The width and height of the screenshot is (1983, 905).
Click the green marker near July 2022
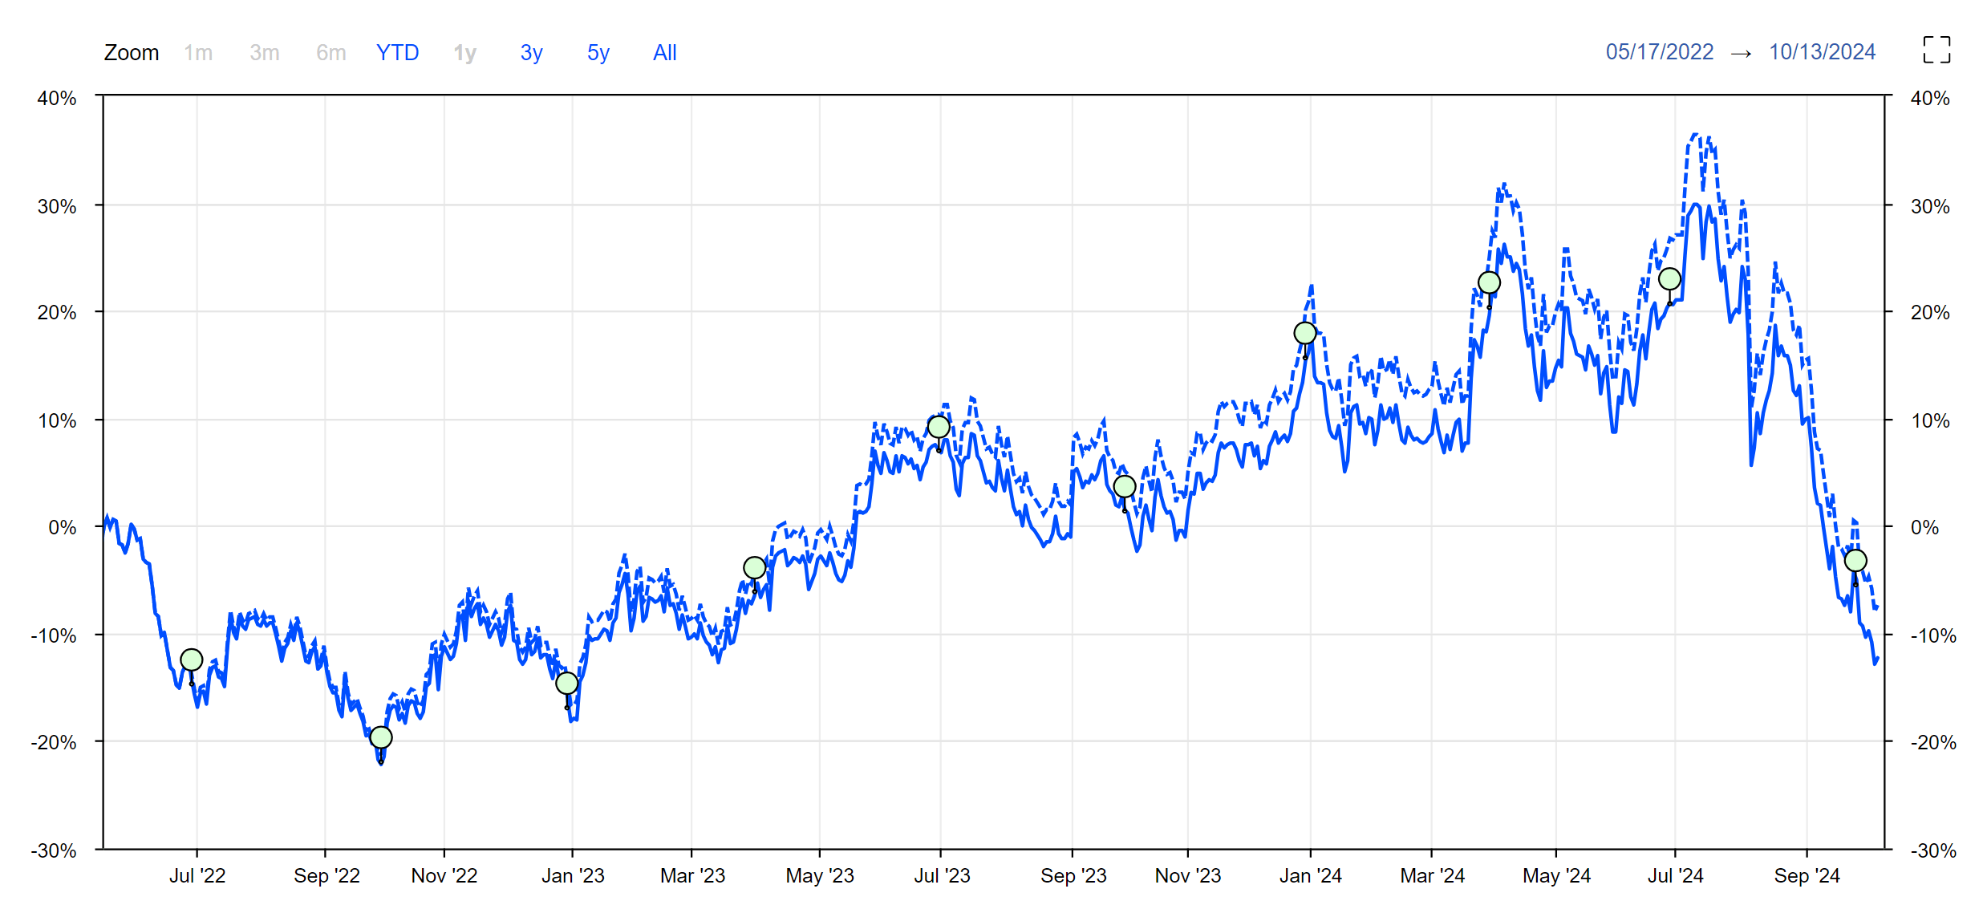(191, 659)
